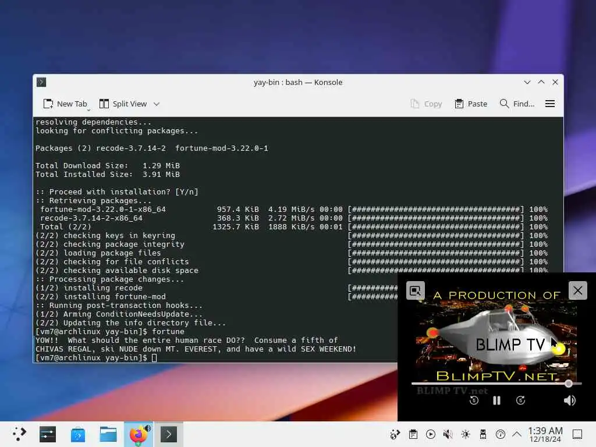596x447 pixels.
Task: Open the media player tray applet
Action: click(x=431, y=434)
